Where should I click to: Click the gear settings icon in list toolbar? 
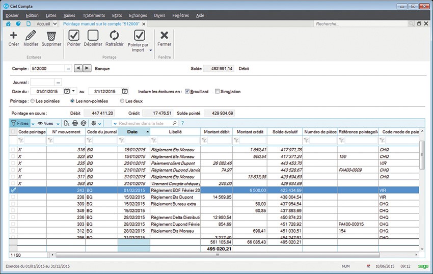94,123
